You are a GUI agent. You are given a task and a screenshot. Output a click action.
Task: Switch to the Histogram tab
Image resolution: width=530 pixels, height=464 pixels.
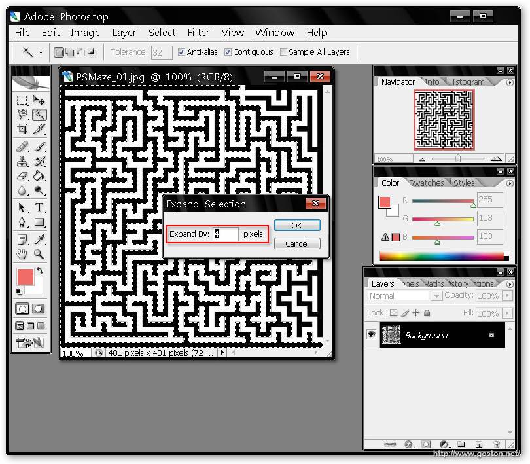pyautogui.click(x=467, y=82)
